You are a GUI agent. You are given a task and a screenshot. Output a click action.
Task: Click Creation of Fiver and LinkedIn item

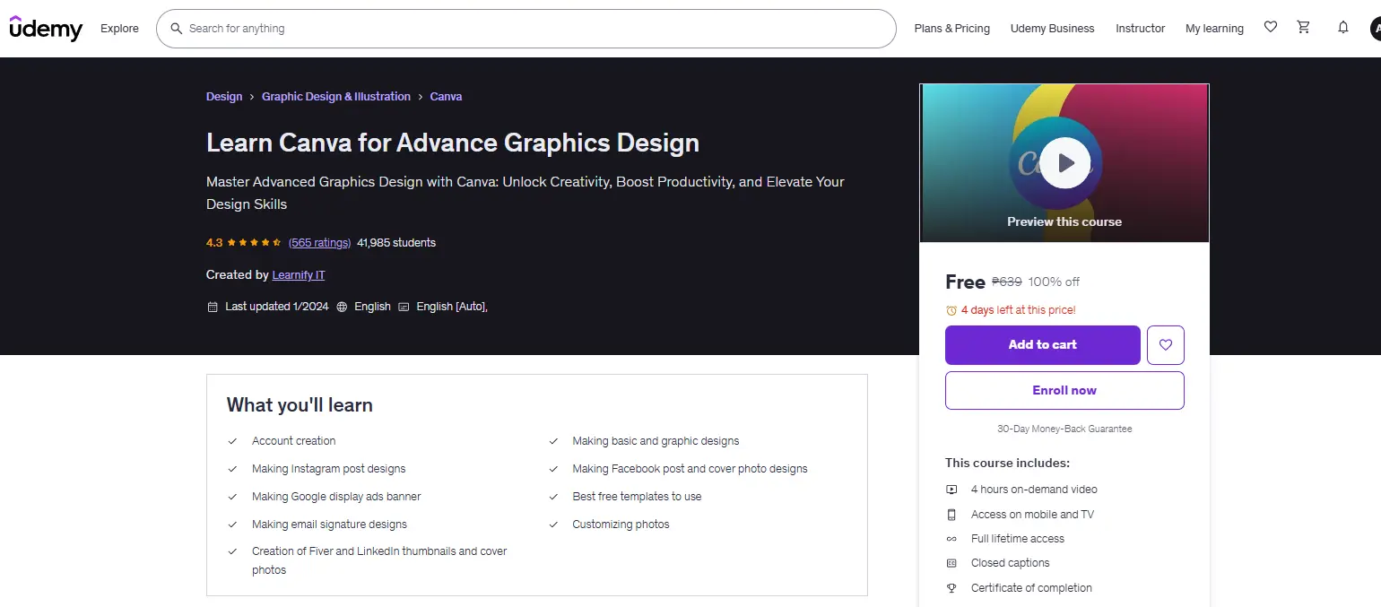coord(379,560)
